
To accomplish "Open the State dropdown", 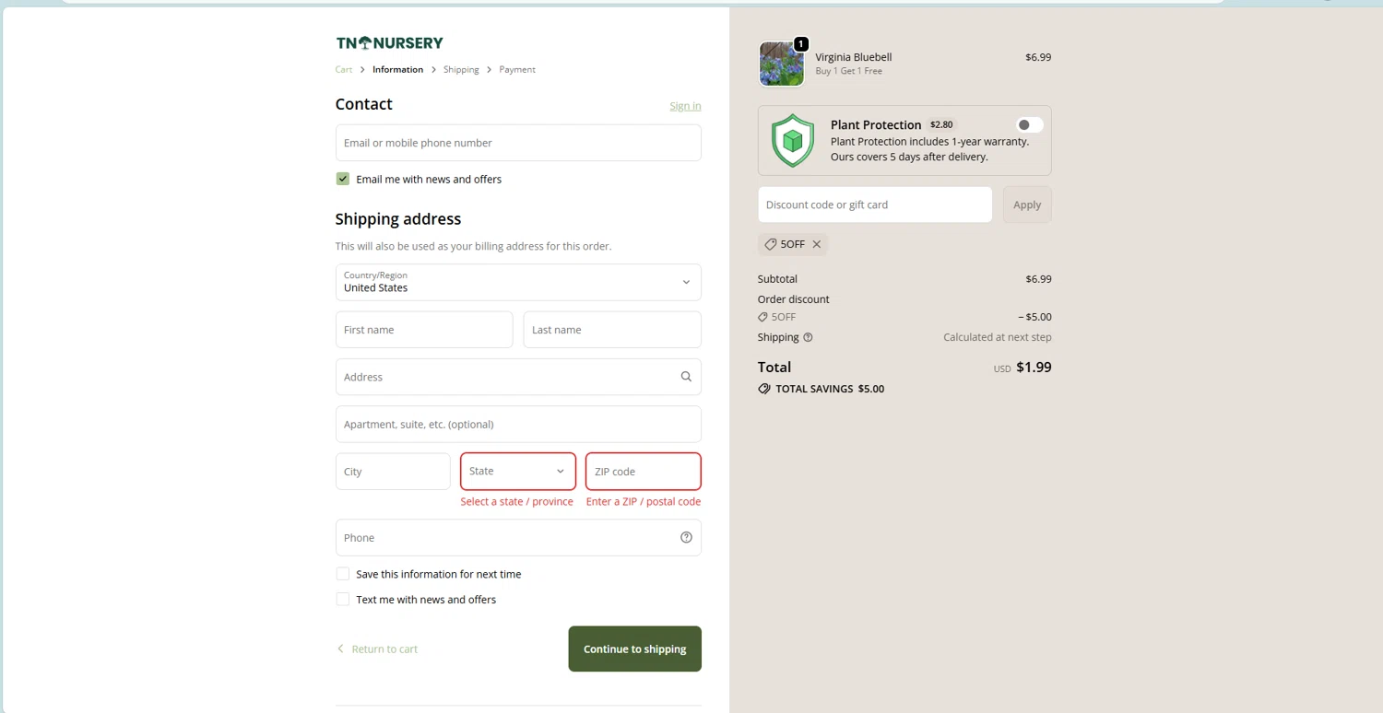I will 518,471.
